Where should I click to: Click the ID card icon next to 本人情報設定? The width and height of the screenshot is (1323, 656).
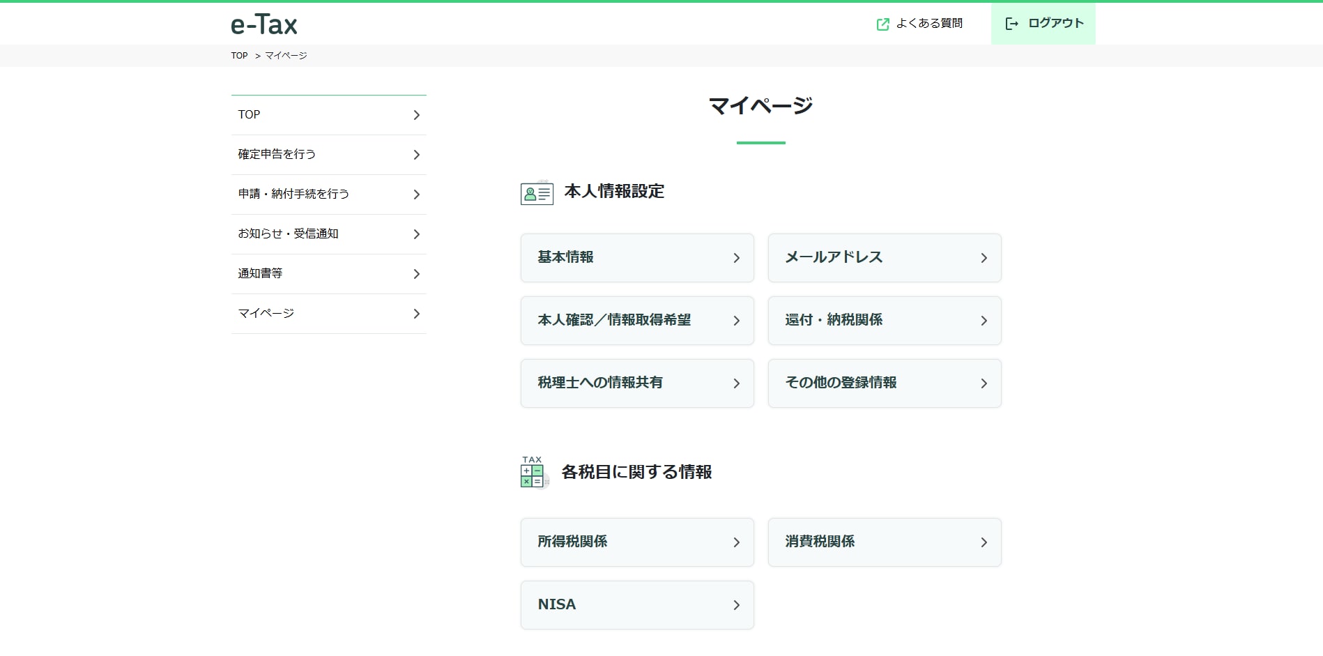[537, 192]
